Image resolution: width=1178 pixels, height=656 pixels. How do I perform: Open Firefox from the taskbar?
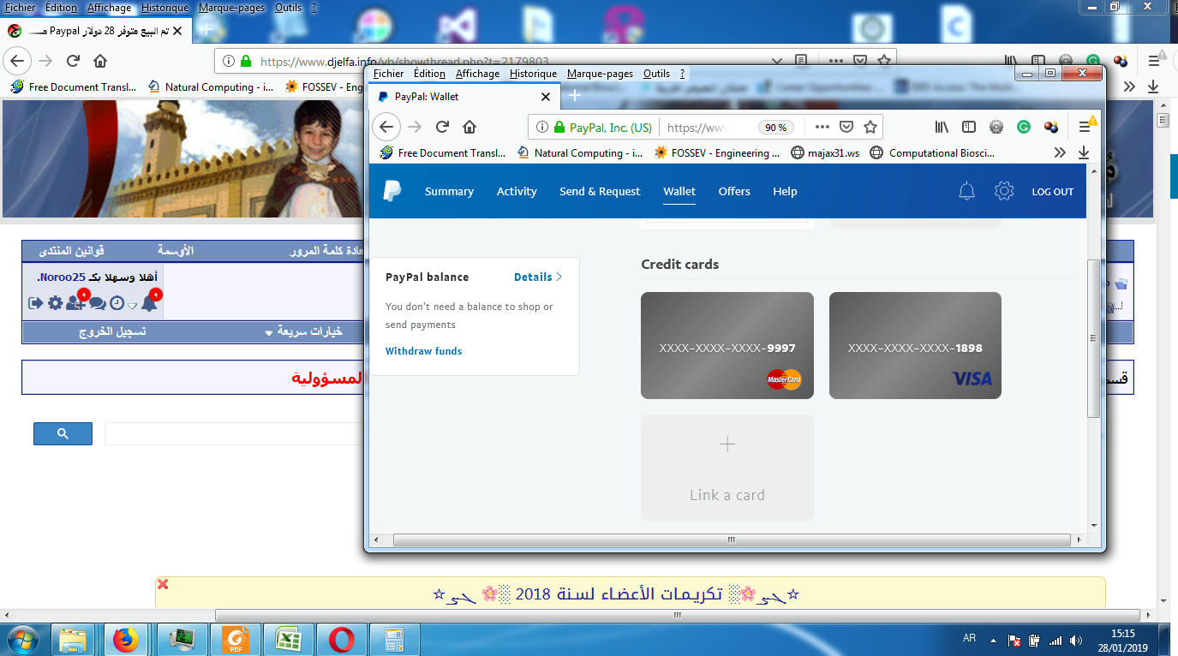[126, 640]
